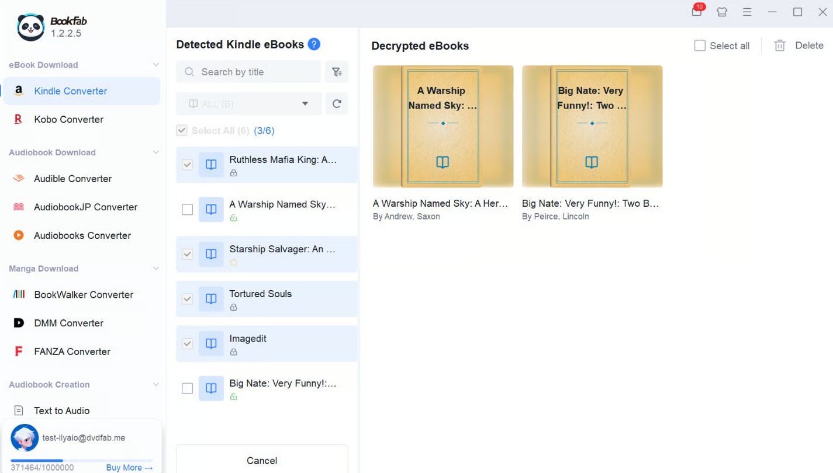Click author text By Peirce, Lincoln

(x=555, y=217)
